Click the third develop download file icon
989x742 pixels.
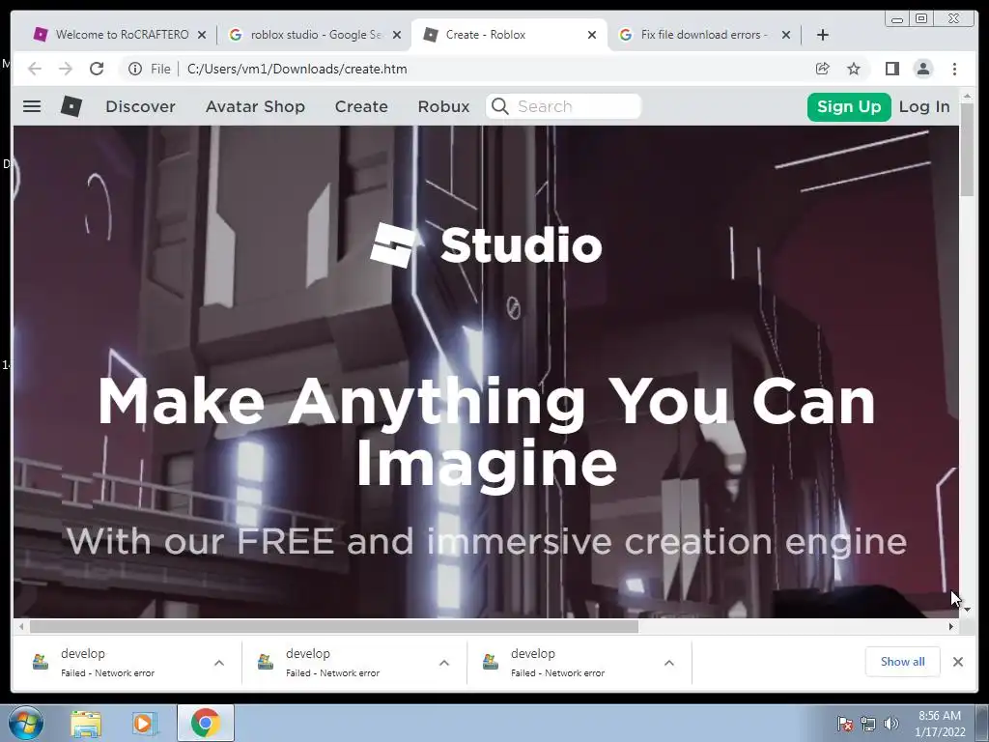(491, 661)
